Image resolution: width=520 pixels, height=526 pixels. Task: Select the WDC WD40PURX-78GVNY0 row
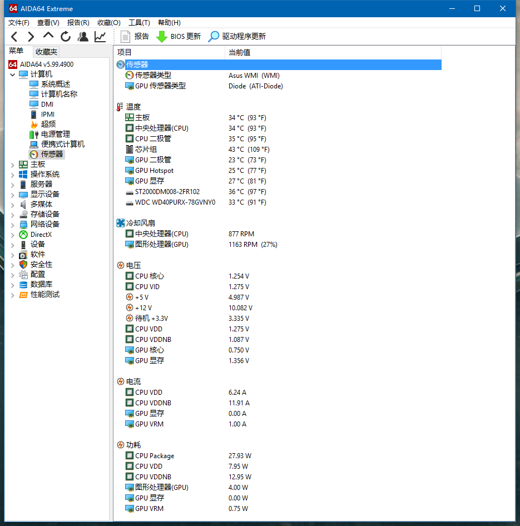click(x=279, y=202)
